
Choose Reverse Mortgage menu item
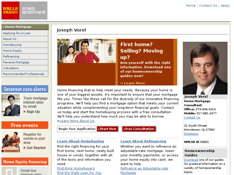click(x=25, y=62)
